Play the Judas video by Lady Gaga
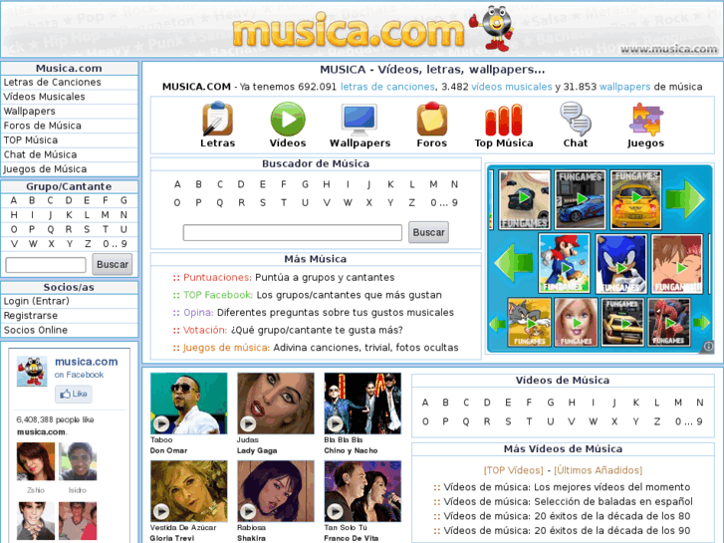Viewport: 724px width, 543px height. [276, 404]
